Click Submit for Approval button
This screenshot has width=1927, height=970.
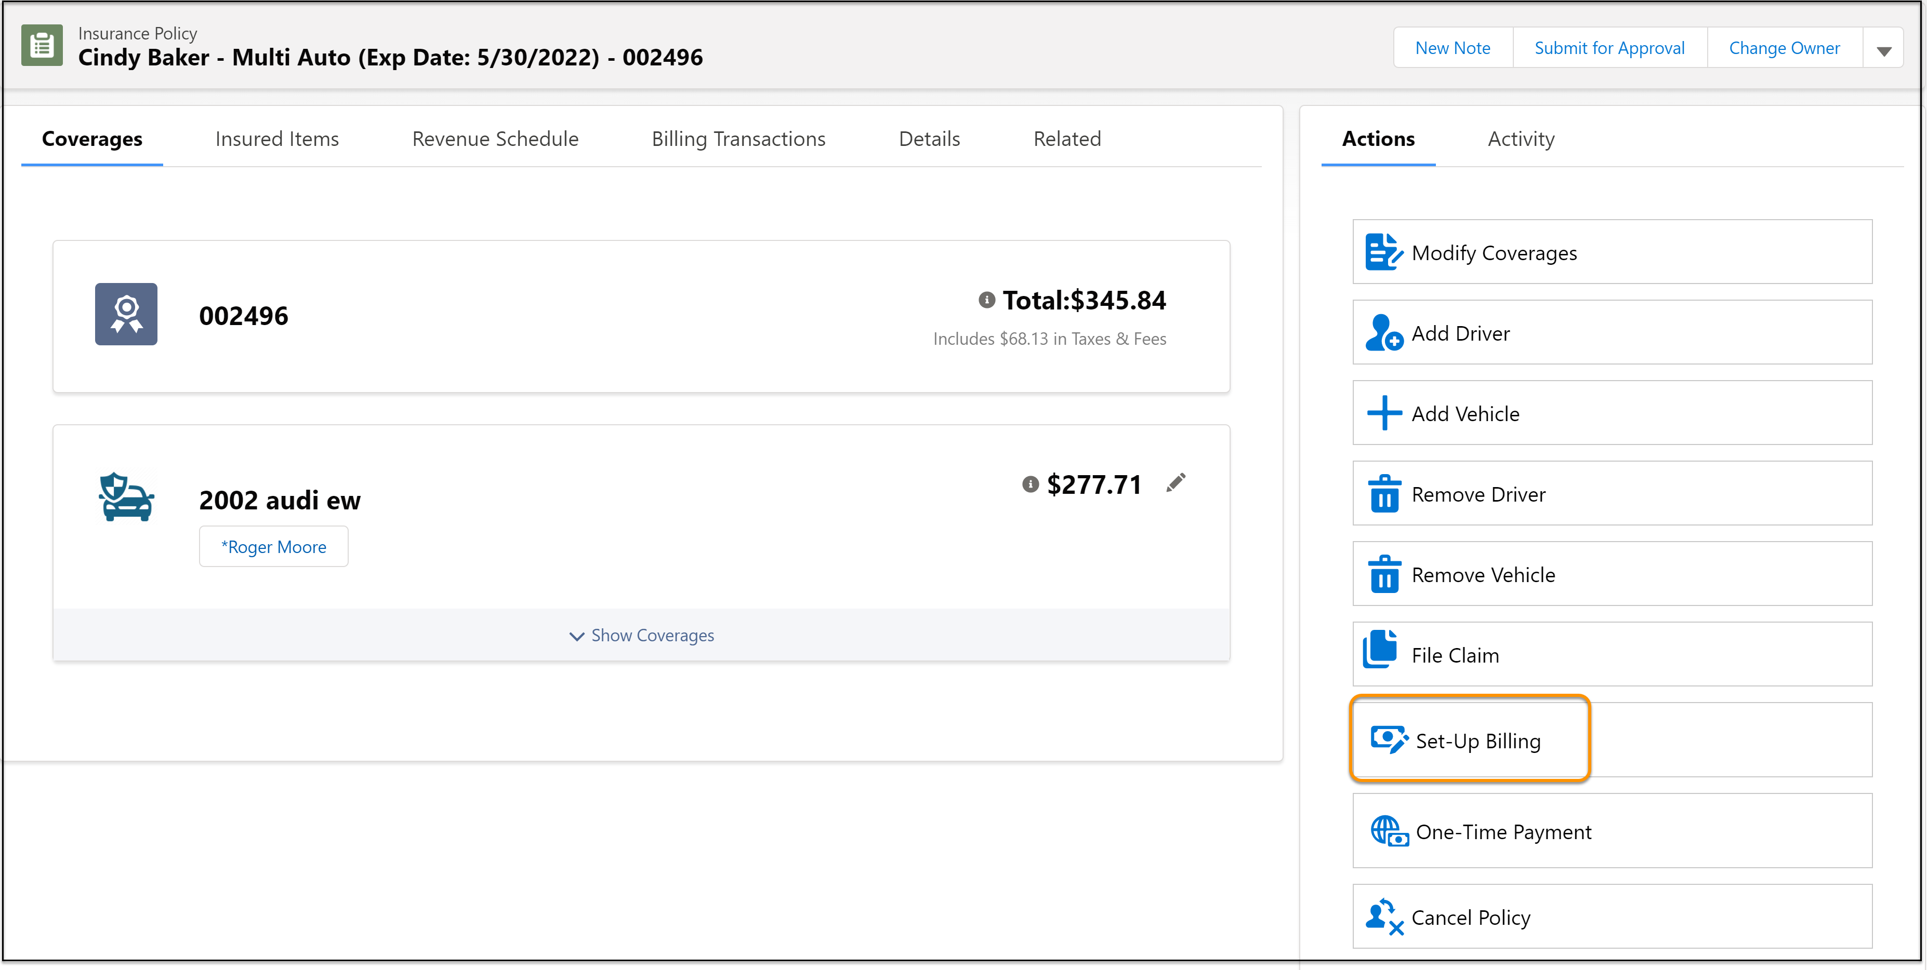(1609, 48)
